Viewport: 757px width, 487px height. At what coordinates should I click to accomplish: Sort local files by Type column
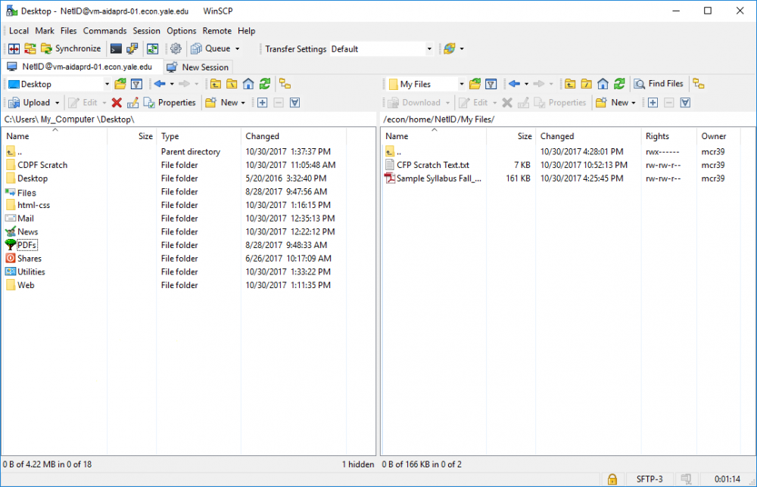coord(198,136)
